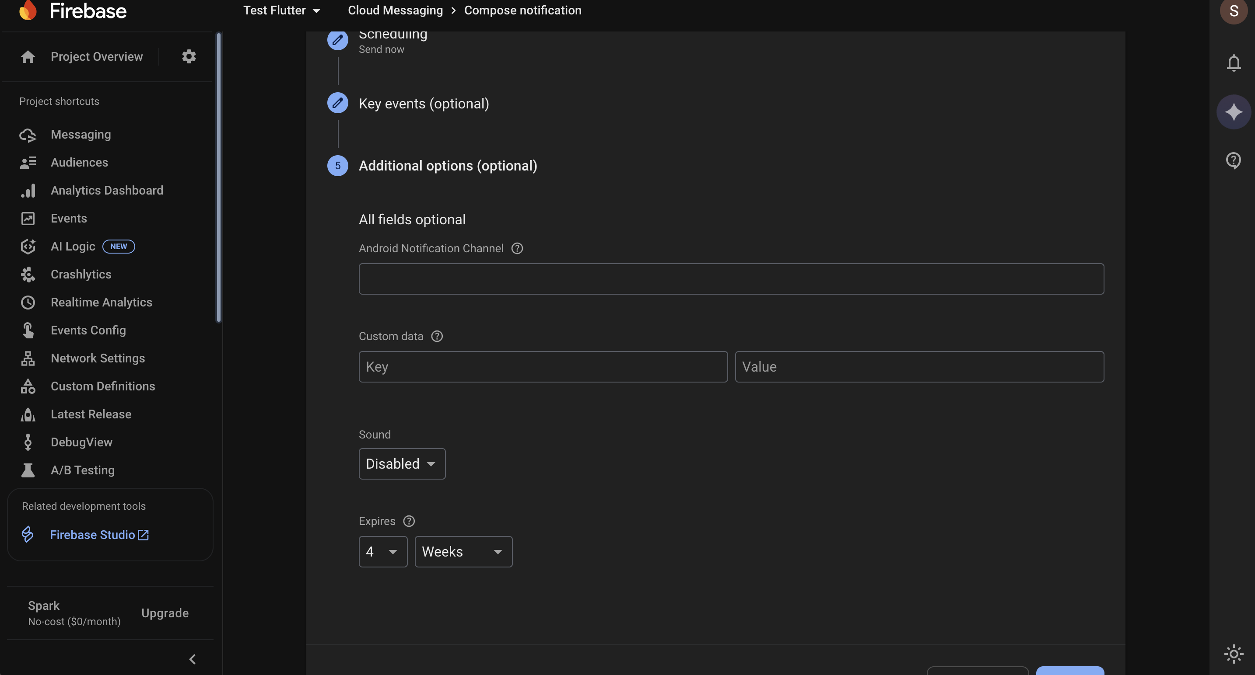
Task: Open the Gemini sparkle assistant icon
Action: coord(1233,112)
